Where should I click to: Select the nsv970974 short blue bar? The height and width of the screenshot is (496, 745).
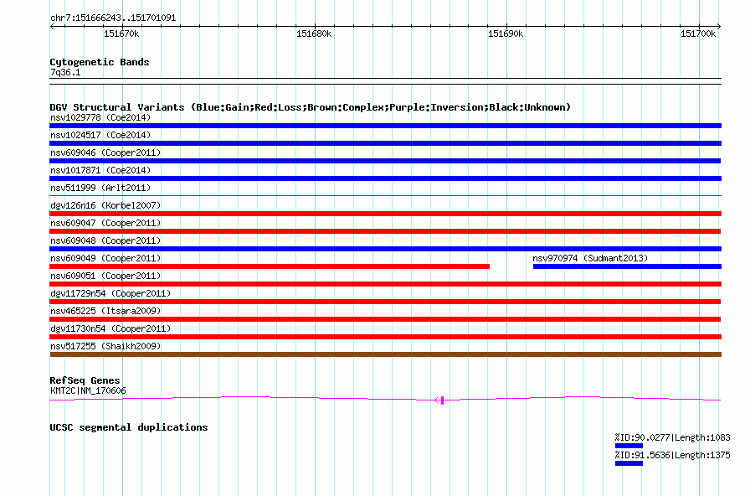627,266
